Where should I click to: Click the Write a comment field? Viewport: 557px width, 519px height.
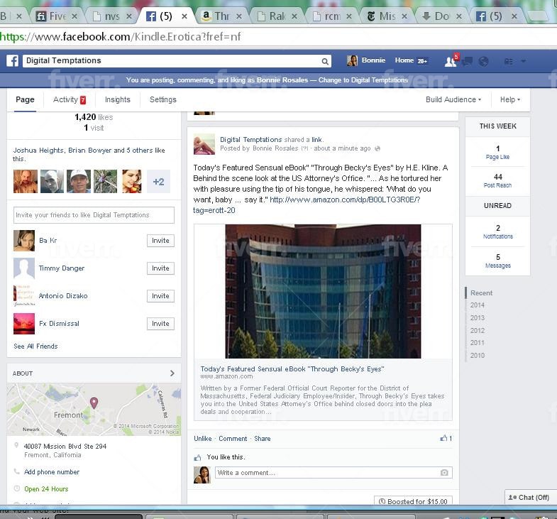point(333,473)
